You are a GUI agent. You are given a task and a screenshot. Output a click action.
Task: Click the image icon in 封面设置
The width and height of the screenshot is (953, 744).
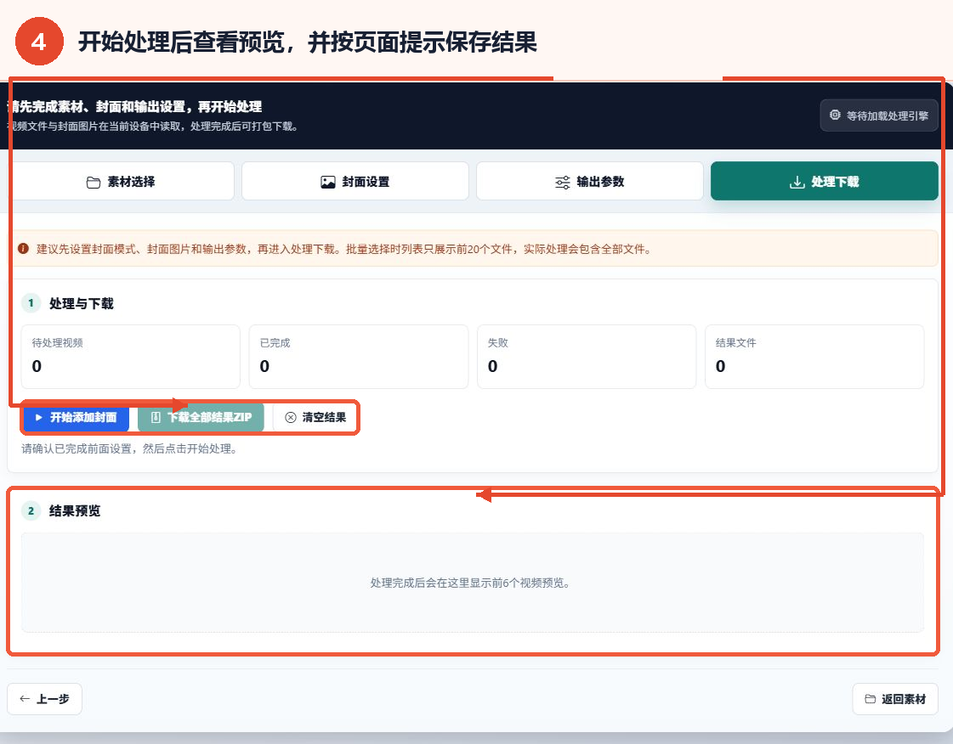(327, 183)
